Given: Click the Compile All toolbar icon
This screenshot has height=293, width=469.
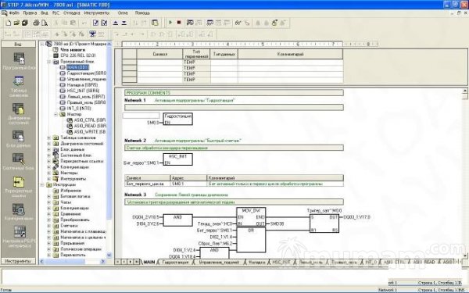Looking at the screenshot, I should 104,23.
